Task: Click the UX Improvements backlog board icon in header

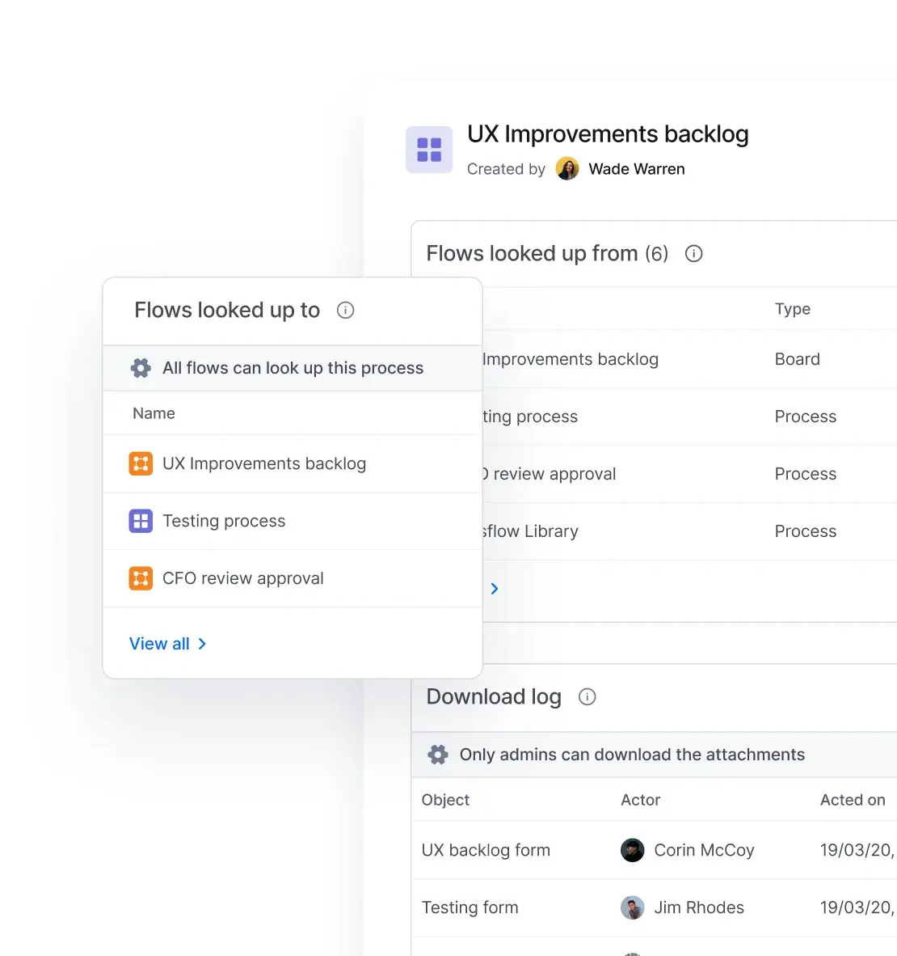Action: pos(429,150)
